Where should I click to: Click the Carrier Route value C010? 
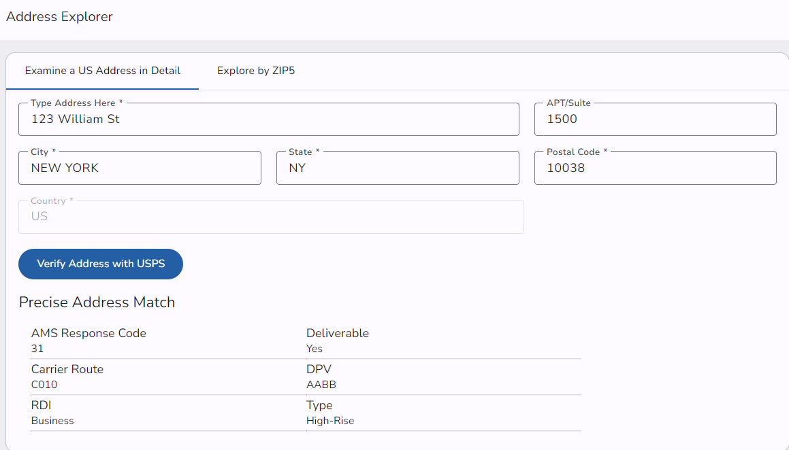point(44,385)
